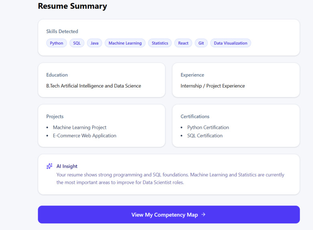Click the Java skill chip
313x230 pixels.
(95, 43)
